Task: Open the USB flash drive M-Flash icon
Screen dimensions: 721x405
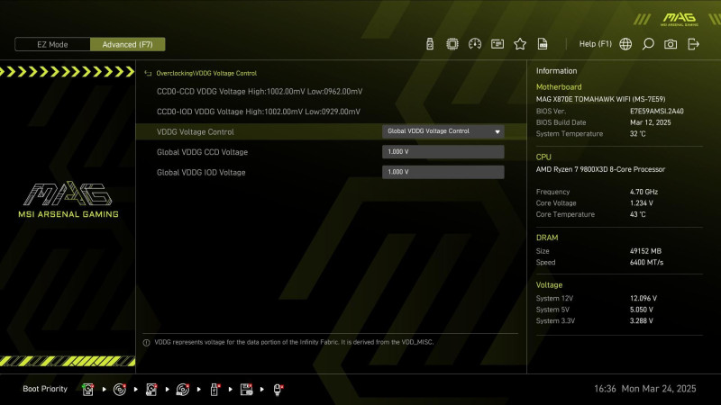Action: 430,44
